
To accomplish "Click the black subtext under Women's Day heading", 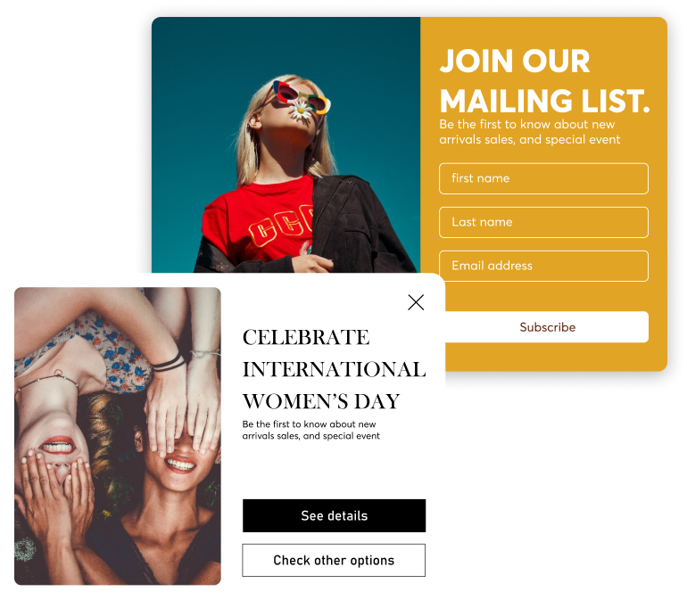I will (x=310, y=430).
